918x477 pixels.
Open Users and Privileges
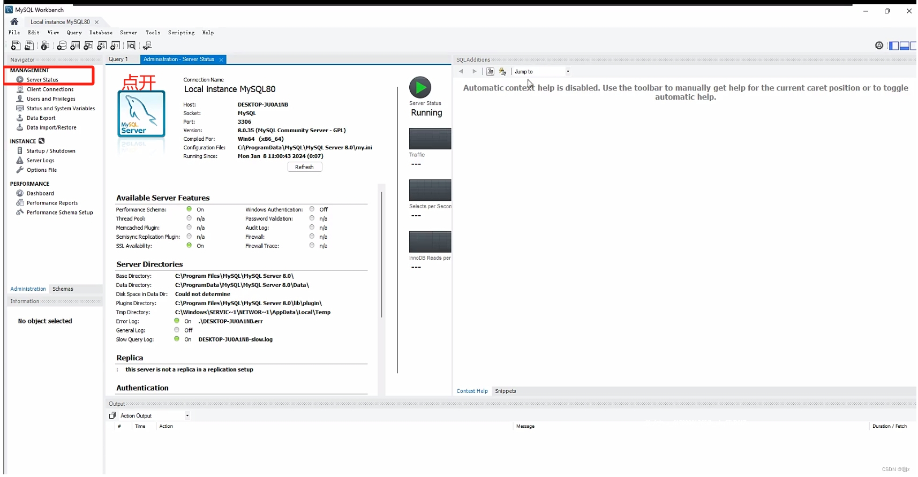[x=51, y=99]
